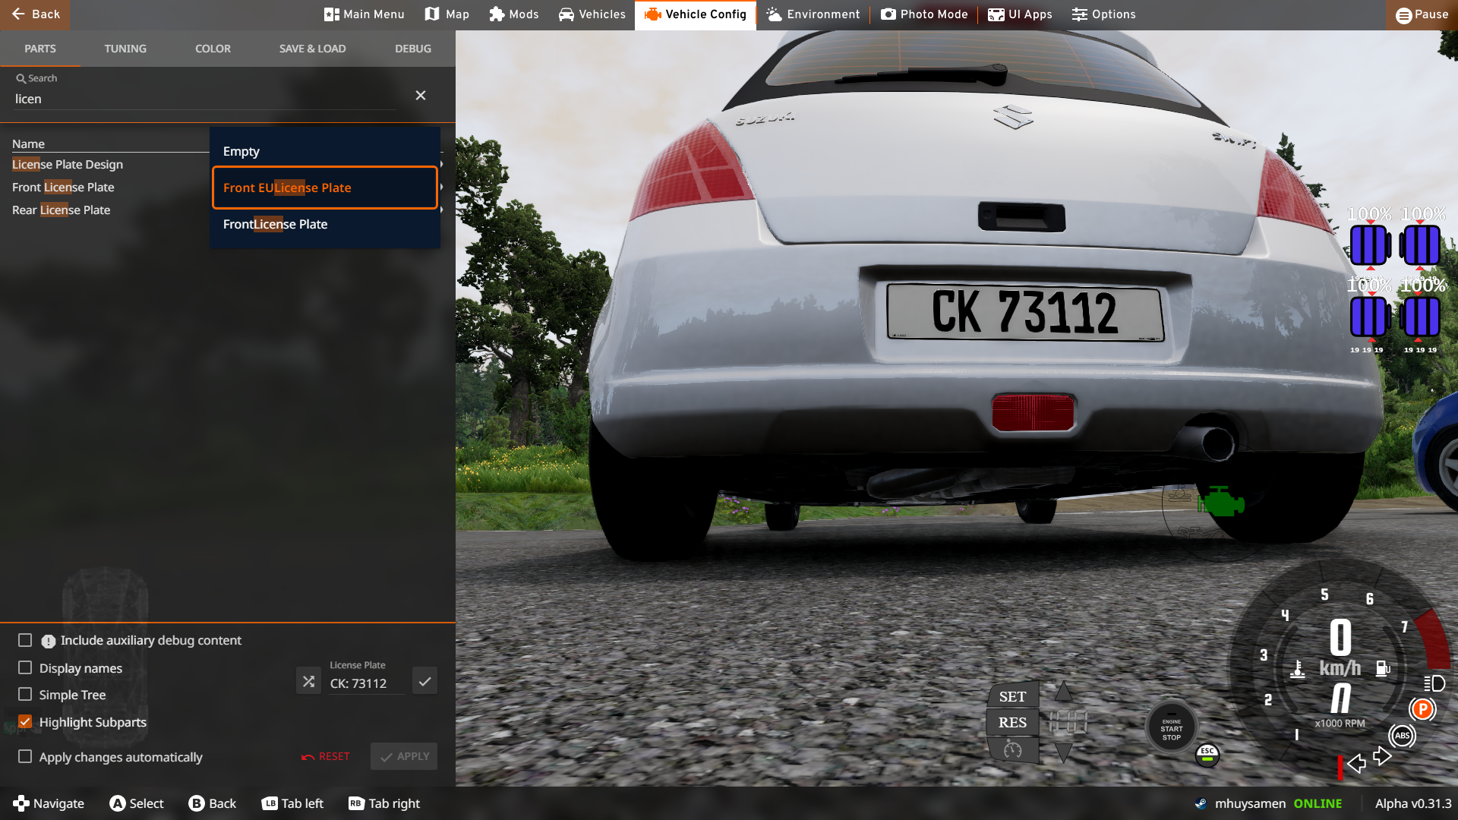Click the front-left tire wear icon
The image size is (1458, 820).
(x=1370, y=244)
